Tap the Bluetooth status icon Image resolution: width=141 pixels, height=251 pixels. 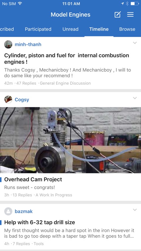click(x=127, y=4)
